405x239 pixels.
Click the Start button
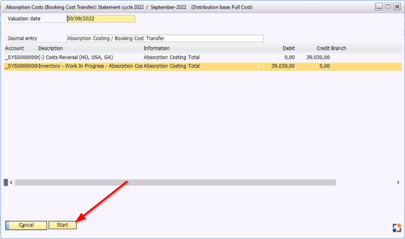click(x=62, y=225)
